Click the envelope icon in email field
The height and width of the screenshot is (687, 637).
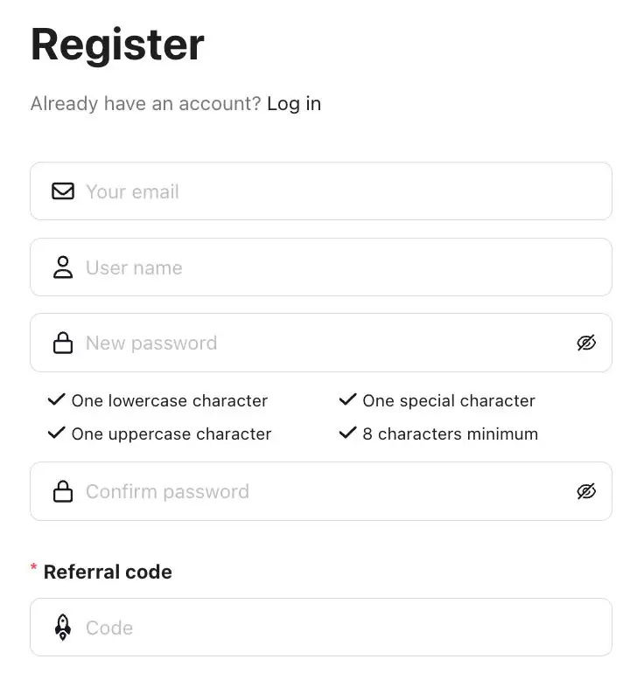click(x=63, y=191)
